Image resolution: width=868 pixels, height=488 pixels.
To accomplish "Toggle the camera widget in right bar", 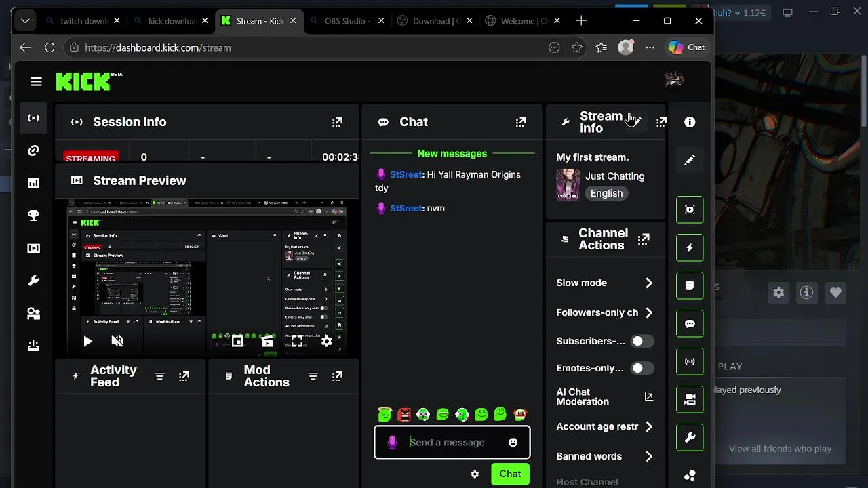I will pyautogui.click(x=690, y=399).
